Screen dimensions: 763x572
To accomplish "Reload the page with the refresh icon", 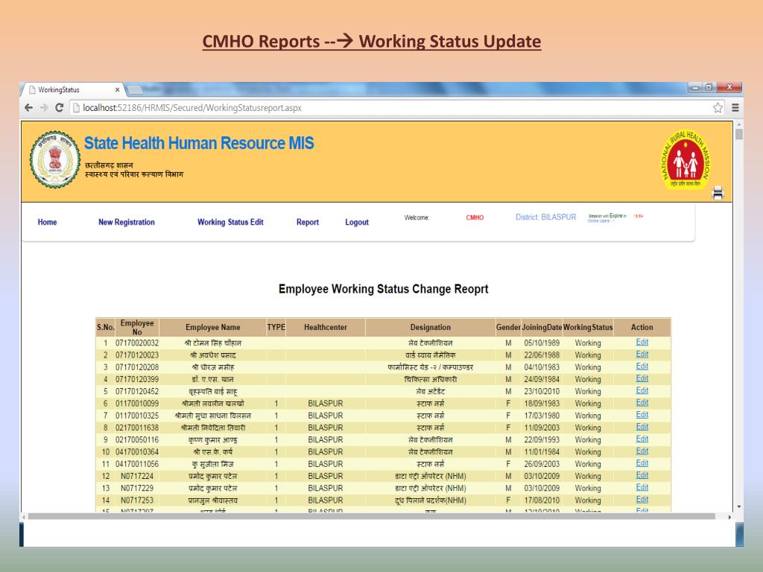I will click(60, 107).
